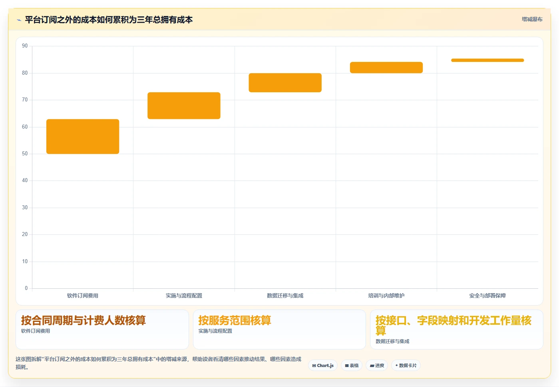Viewport: 559px width, 387px height.
Task: Click the thin 安全与部署保障 bar
Action: point(487,60)
